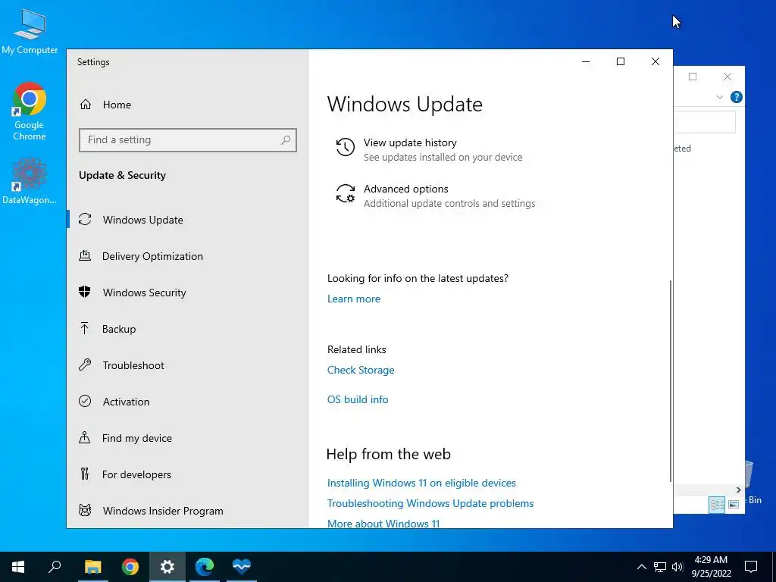Launch Microsoft Edge from the taskbar
This screenshot has width=776, height=582.
(205, 567)
